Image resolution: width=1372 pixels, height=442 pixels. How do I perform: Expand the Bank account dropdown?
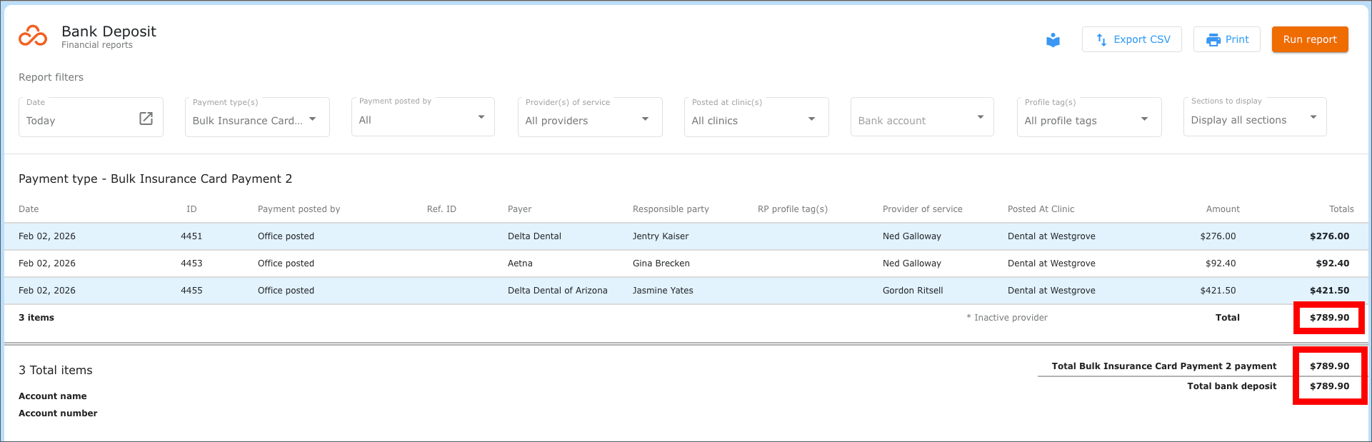[x=922, y=117]
